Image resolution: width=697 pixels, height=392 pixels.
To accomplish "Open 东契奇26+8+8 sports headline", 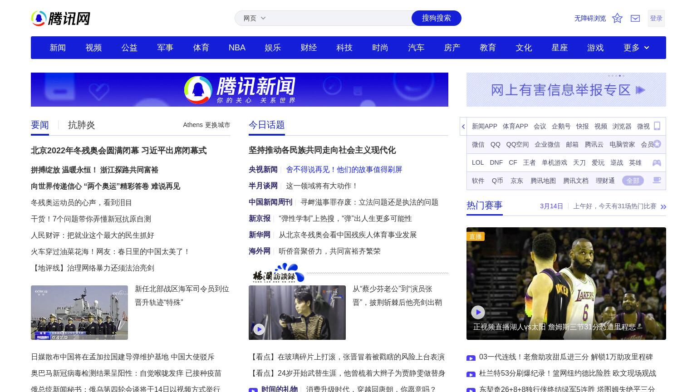I will point(567,389).
